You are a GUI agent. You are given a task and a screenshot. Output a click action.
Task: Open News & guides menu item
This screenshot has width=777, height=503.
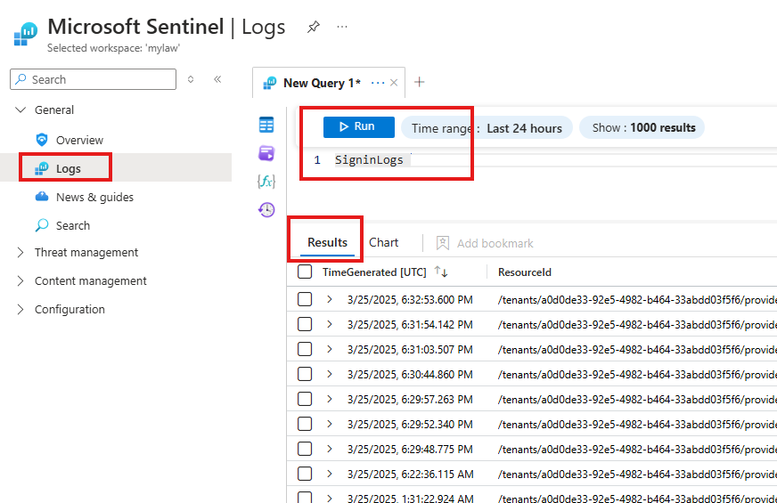94,197
